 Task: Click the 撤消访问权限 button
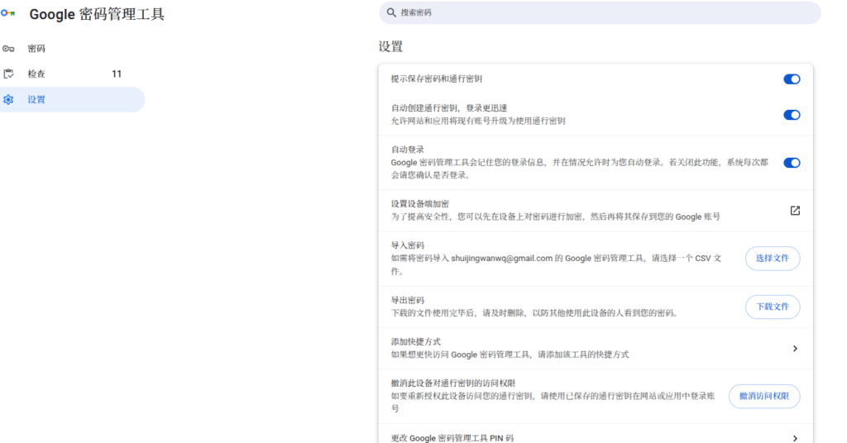pos(763,396)
